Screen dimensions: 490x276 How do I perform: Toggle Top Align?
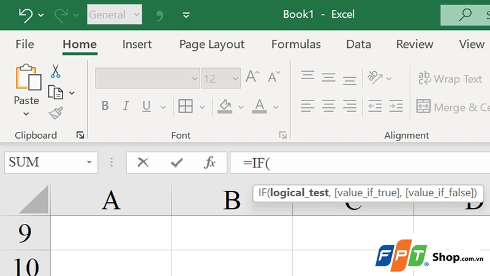[308, 75]
